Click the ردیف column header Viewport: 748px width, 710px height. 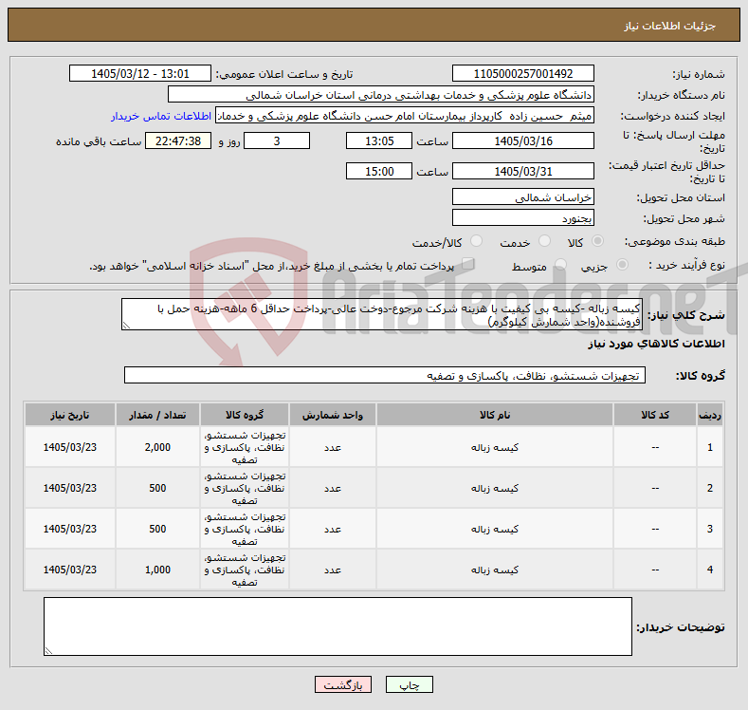[x=710, y=415]
